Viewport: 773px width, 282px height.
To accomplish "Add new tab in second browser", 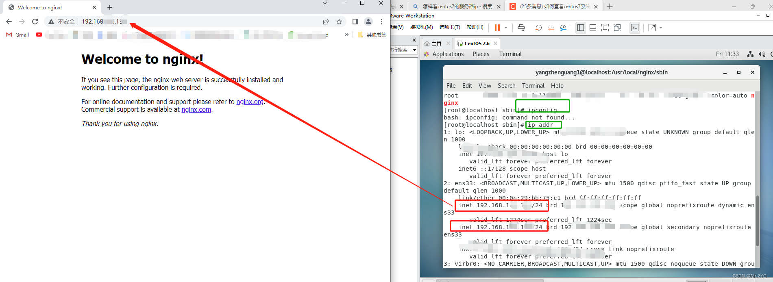I will (x=610, y=6).
